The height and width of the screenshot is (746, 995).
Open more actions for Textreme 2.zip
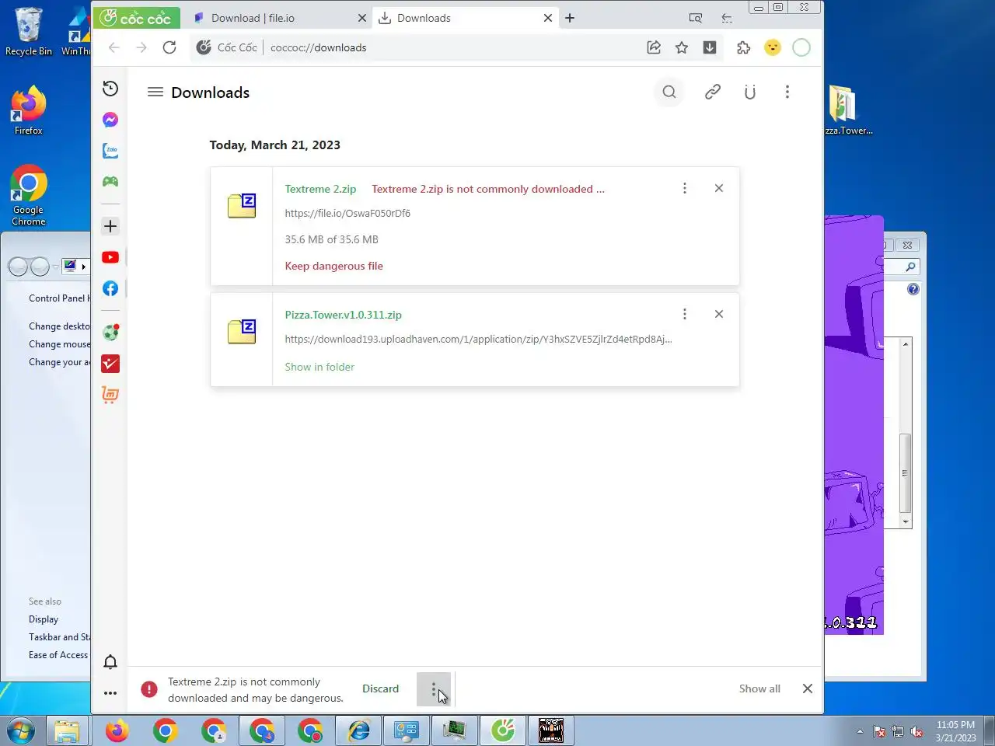tap(685, 188)
